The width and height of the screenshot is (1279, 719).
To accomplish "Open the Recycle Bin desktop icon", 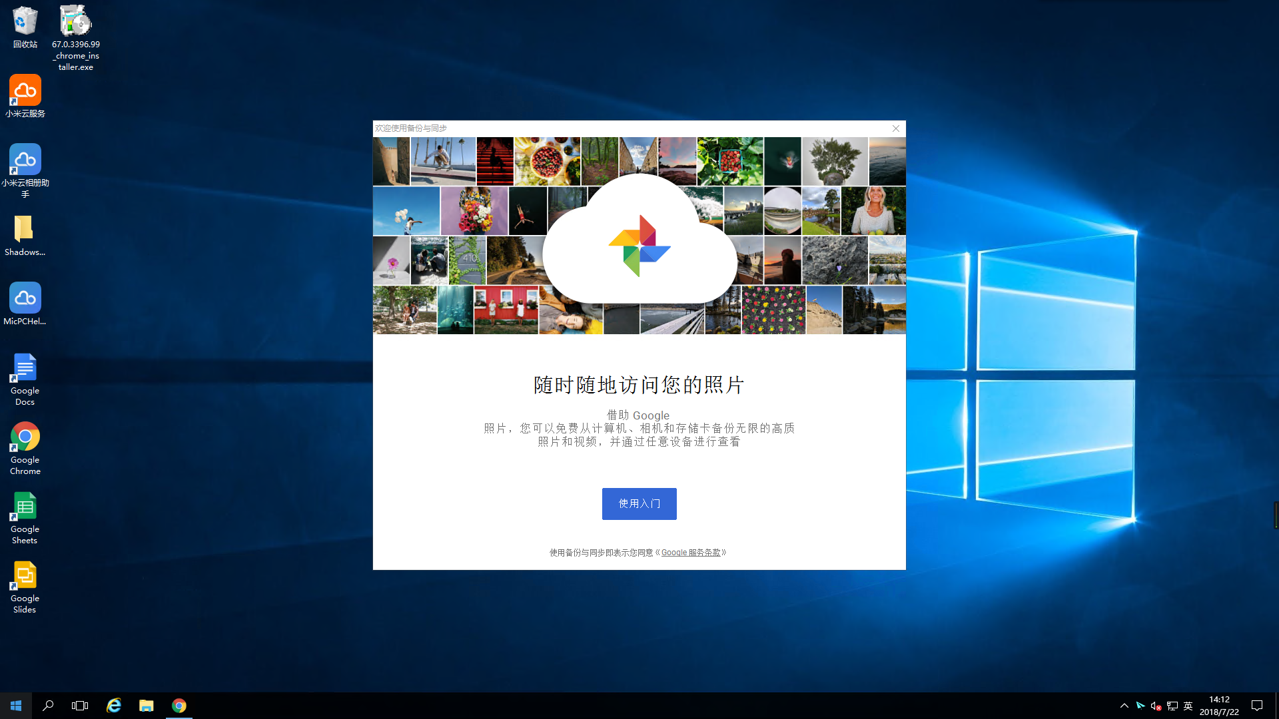I will 25,27.
